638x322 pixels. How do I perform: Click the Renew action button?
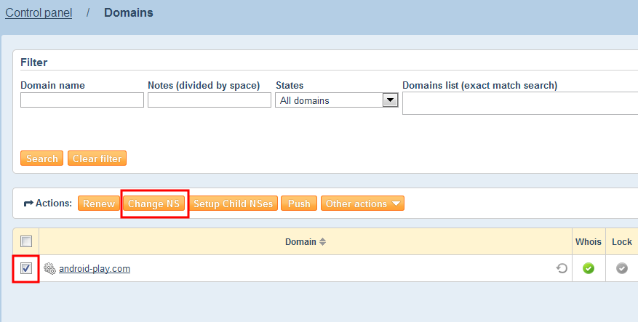[x=98, y=204]
